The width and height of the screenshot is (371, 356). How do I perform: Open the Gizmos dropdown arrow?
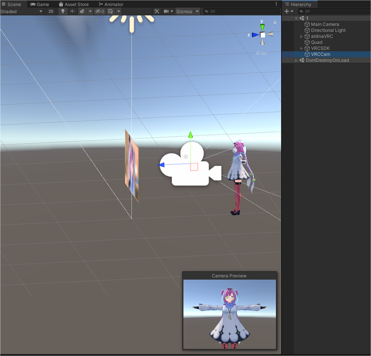point(197,11)
